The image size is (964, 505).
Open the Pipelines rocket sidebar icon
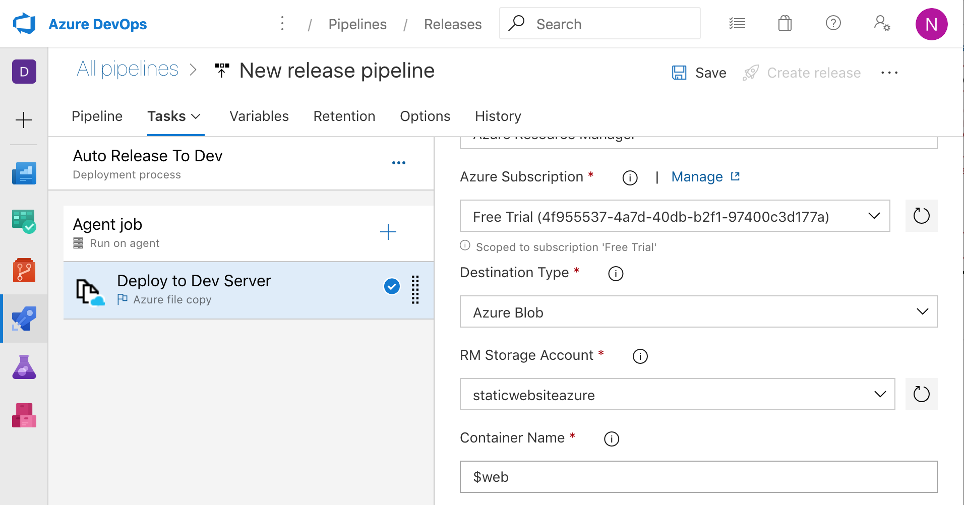(x=24, y=319)
